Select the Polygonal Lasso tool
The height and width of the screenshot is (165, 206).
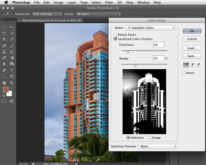(4, 33)
